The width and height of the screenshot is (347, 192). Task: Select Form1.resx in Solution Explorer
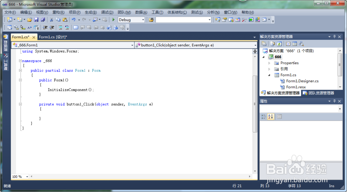tap(296, 87)
